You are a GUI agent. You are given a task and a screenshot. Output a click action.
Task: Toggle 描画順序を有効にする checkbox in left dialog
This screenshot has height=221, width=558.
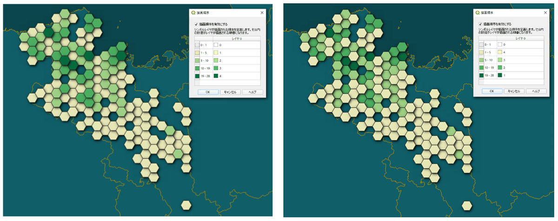(x=196, y=24)
